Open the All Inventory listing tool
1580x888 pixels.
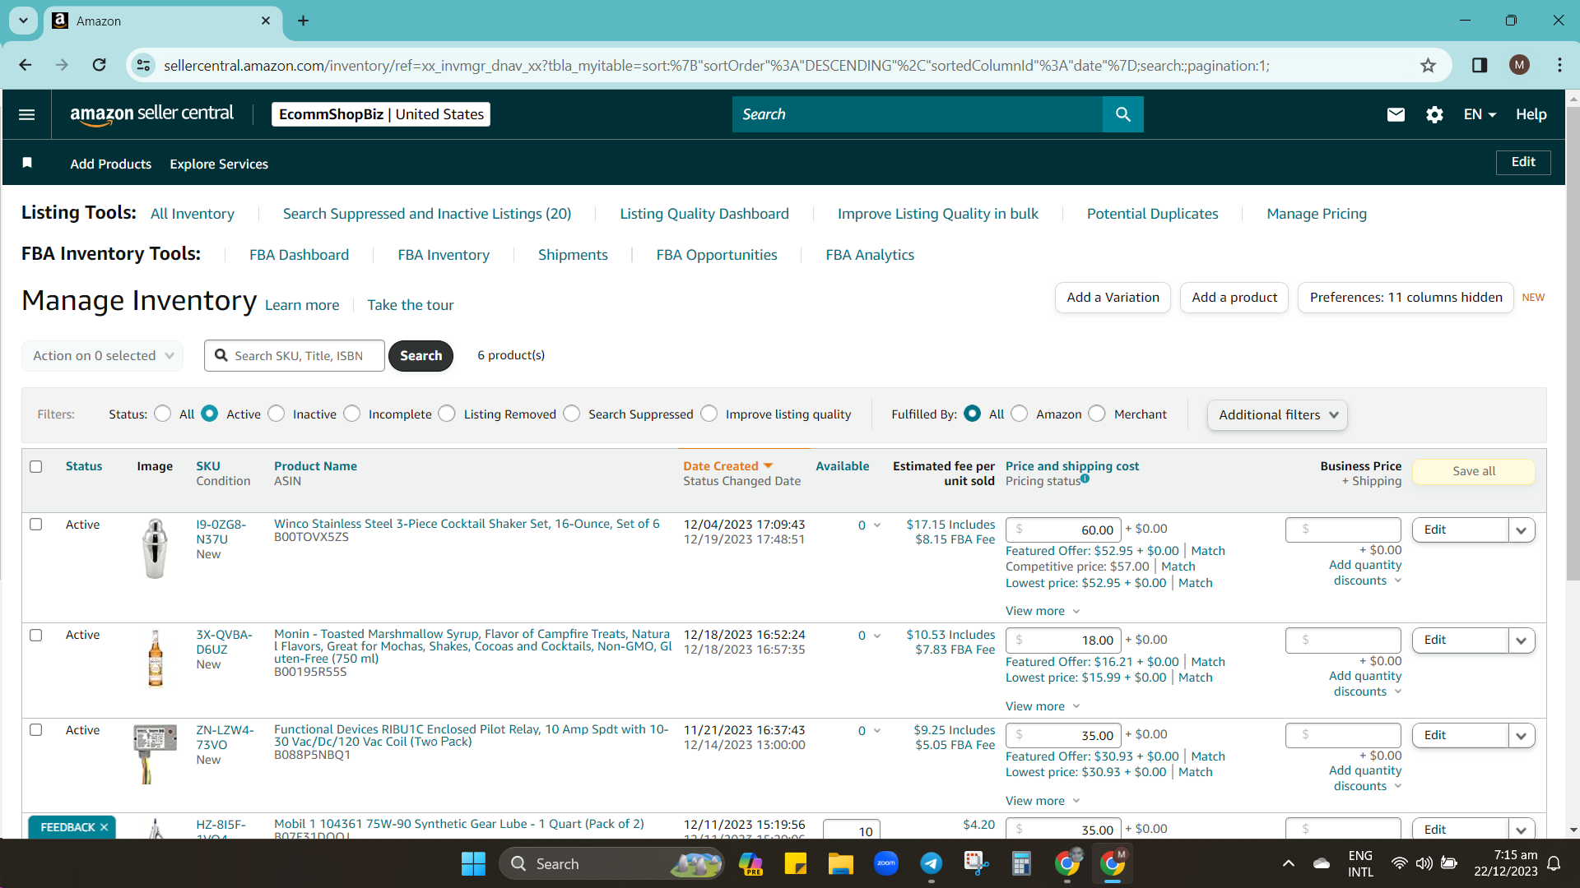tap(193, 214)
